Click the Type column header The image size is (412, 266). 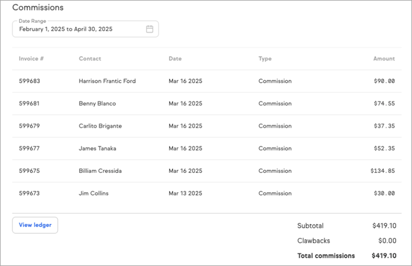265,59
